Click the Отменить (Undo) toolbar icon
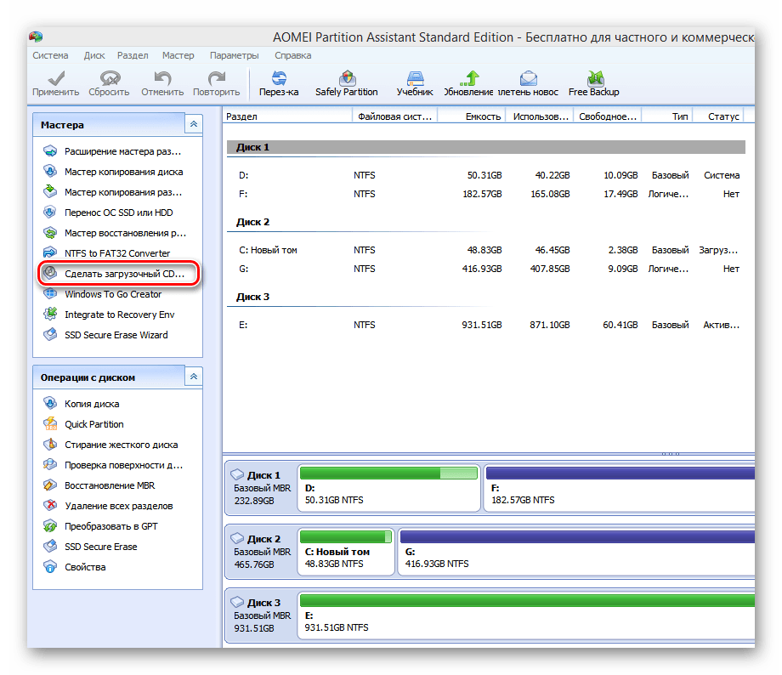The width and height of the screenshot is (782, 675). [162, 82]
